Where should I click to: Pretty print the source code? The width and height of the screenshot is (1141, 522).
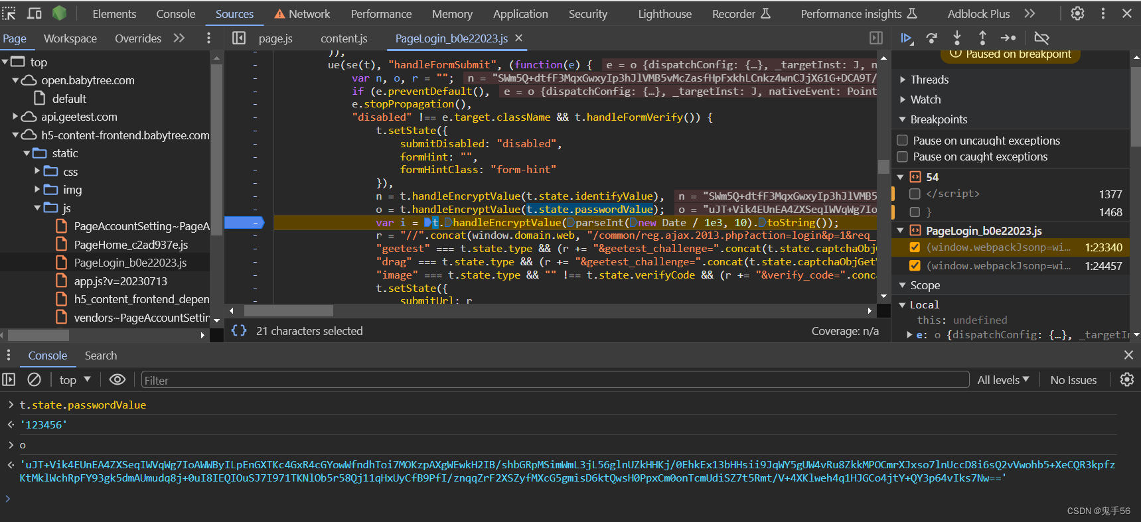[239, 330]
